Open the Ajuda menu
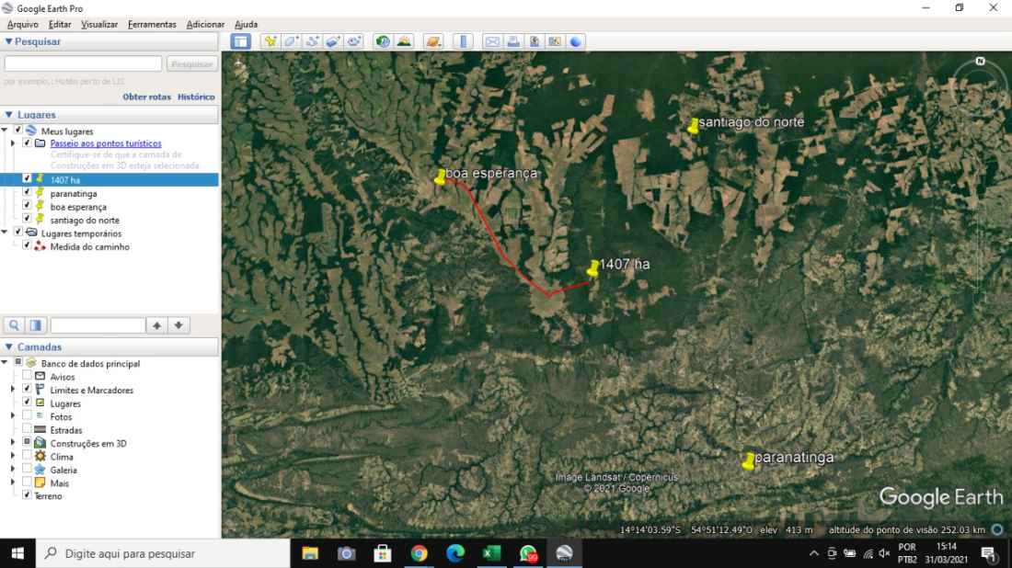 pyautogui.click(x=246, y=25)
